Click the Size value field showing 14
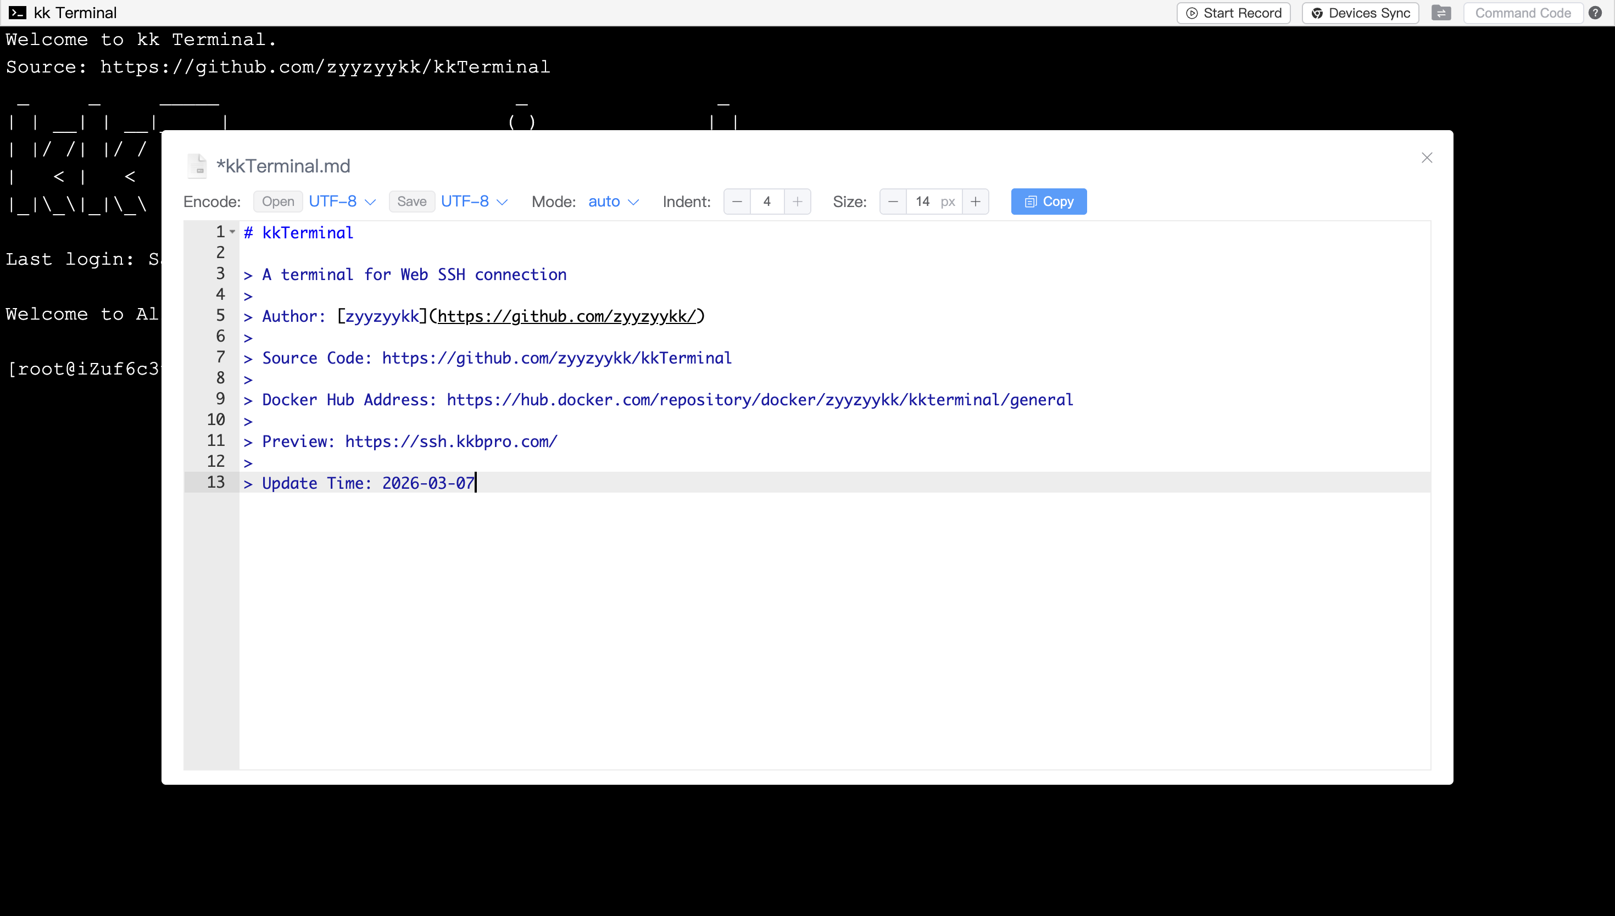 pyautogui.click(x=922, y=202)
